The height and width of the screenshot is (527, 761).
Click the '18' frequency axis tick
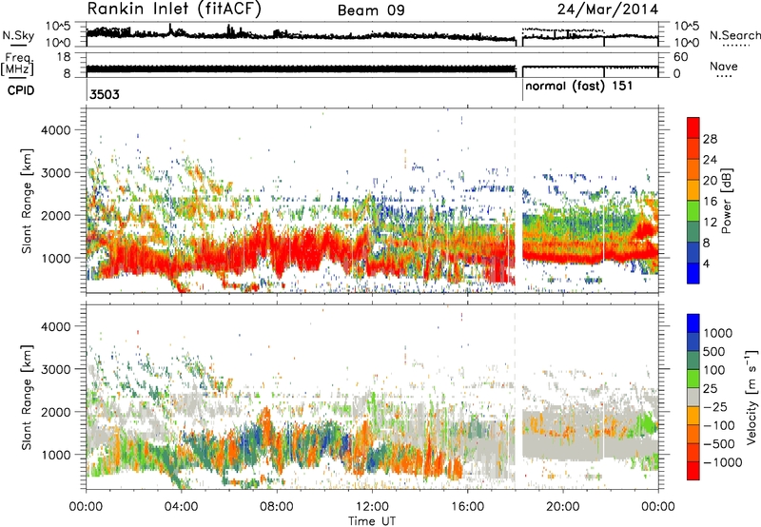coord(63,57)
